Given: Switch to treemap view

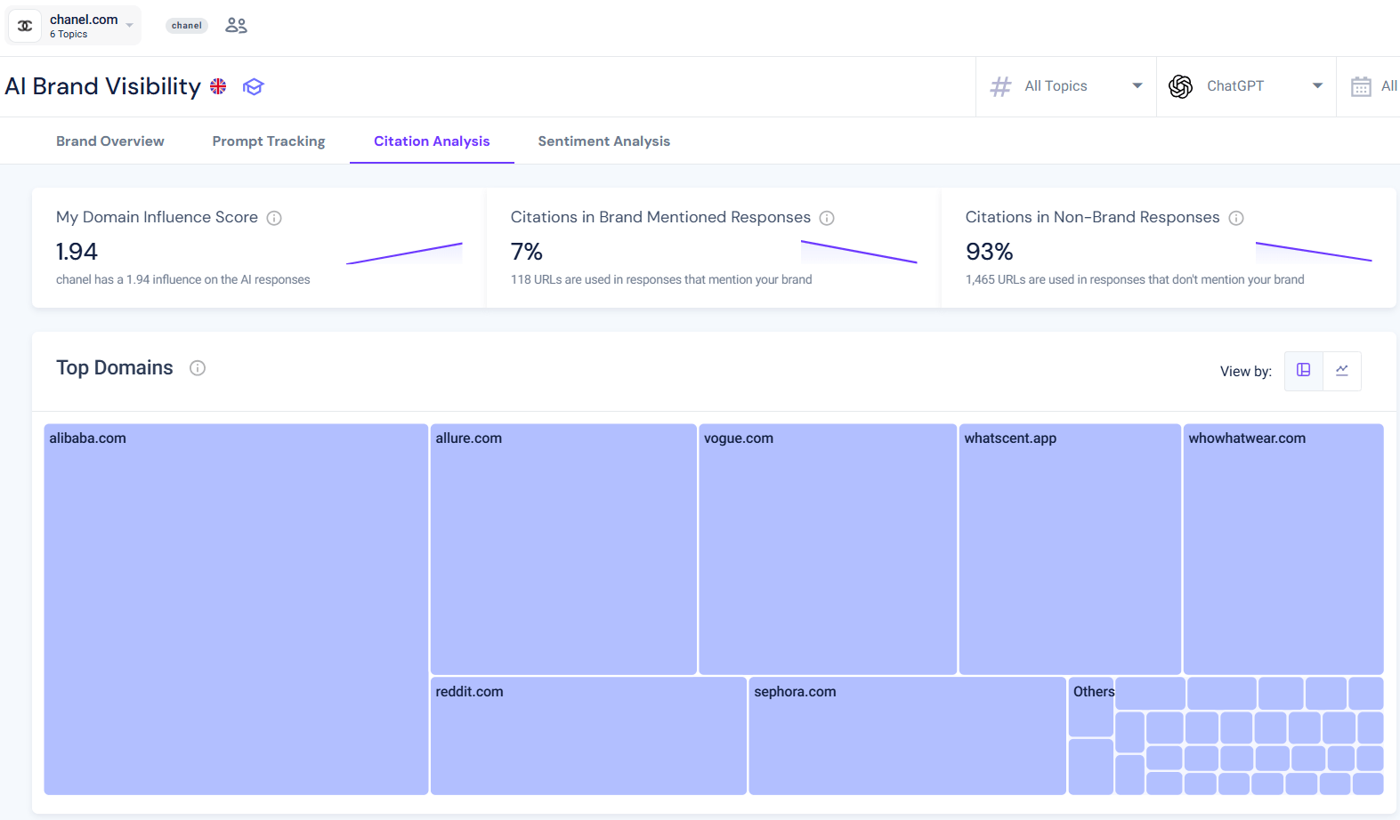Looking at the screenshot, I should (x=1303, y=371).
